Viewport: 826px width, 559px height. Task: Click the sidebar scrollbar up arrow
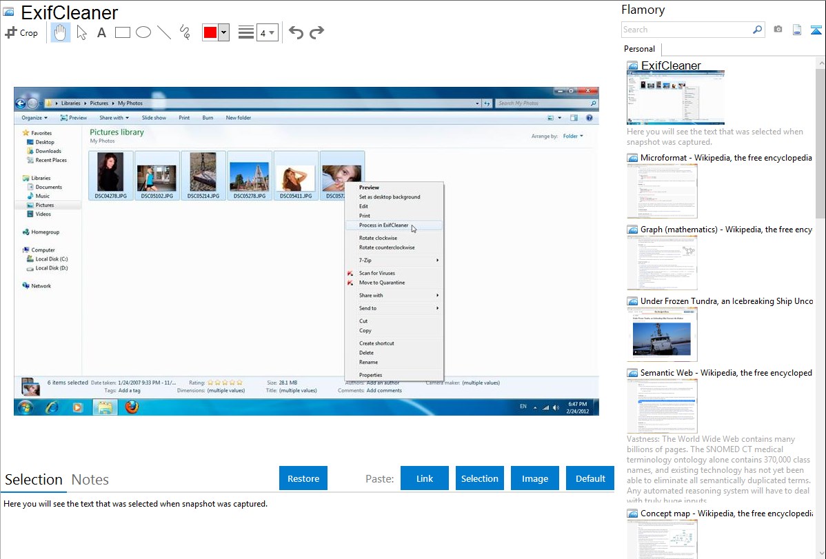pyautogui.click(x=820, y=63)
